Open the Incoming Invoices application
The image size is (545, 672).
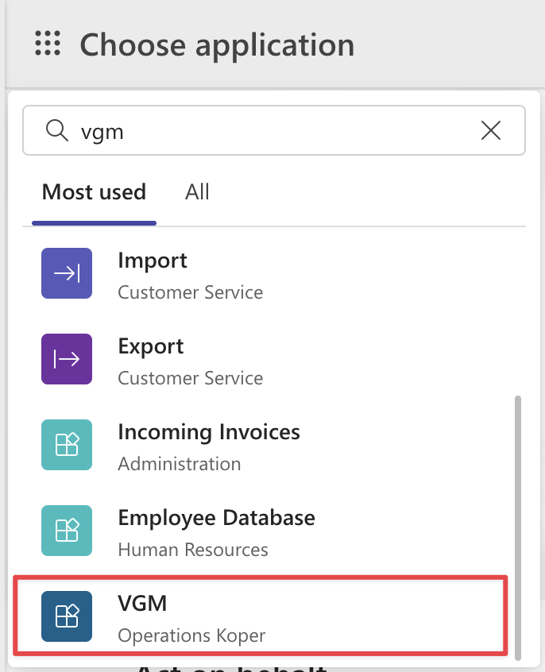(208, 432)
